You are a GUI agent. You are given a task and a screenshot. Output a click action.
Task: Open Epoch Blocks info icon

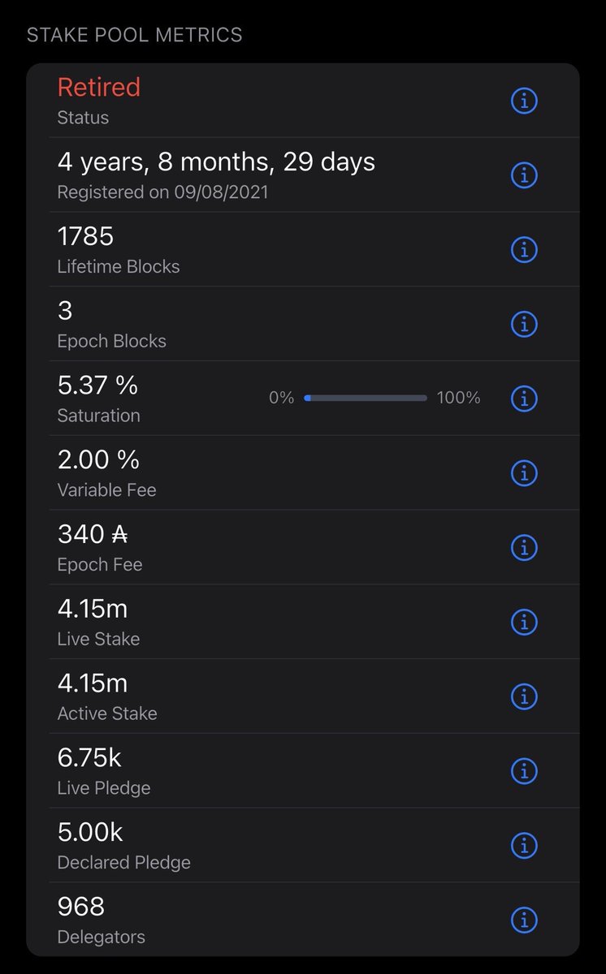pyautogui.click(x=524, y=324)
